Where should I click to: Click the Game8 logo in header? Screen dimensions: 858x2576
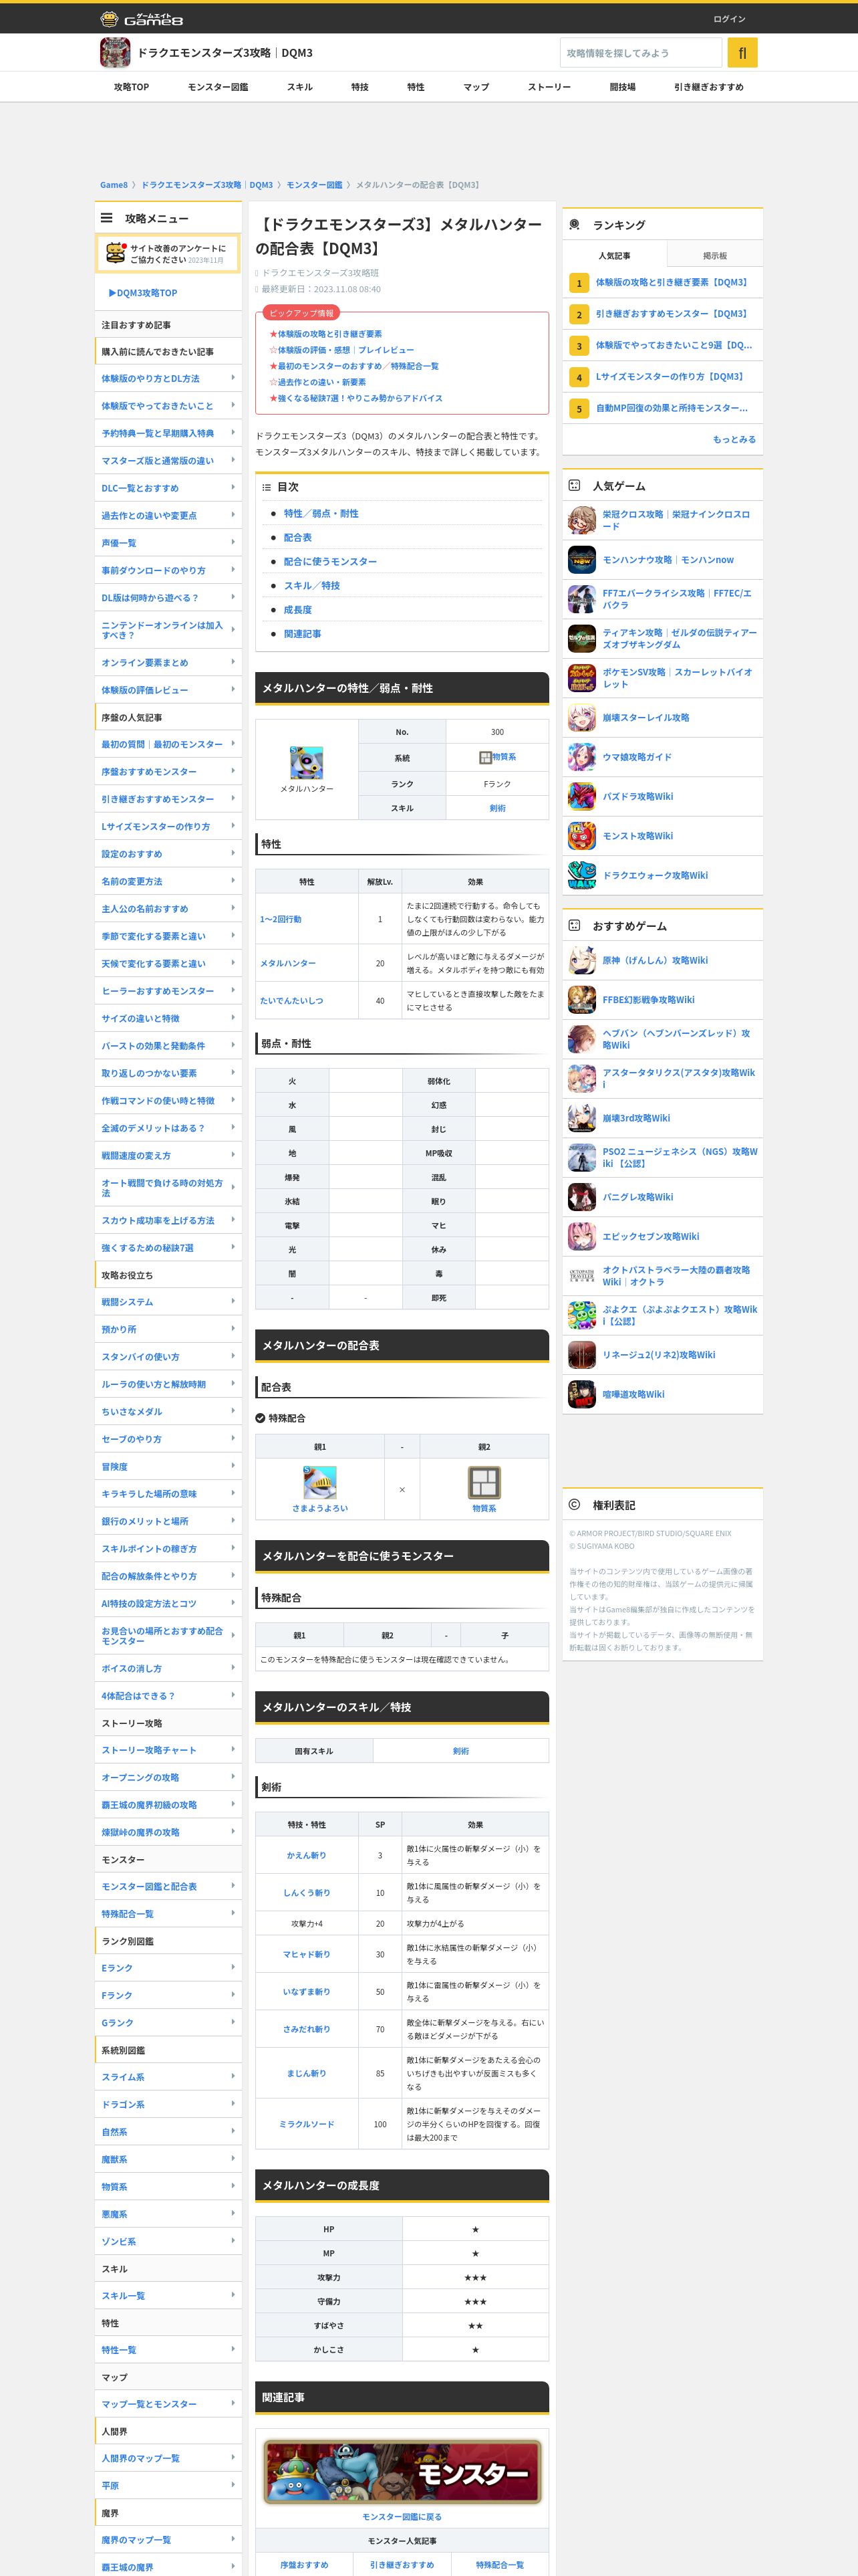142,19
